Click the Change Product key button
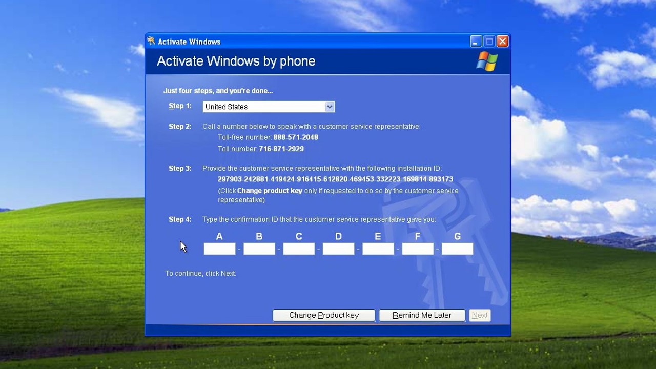Screen dimensions: 656x369 click(x=324, y=315)
